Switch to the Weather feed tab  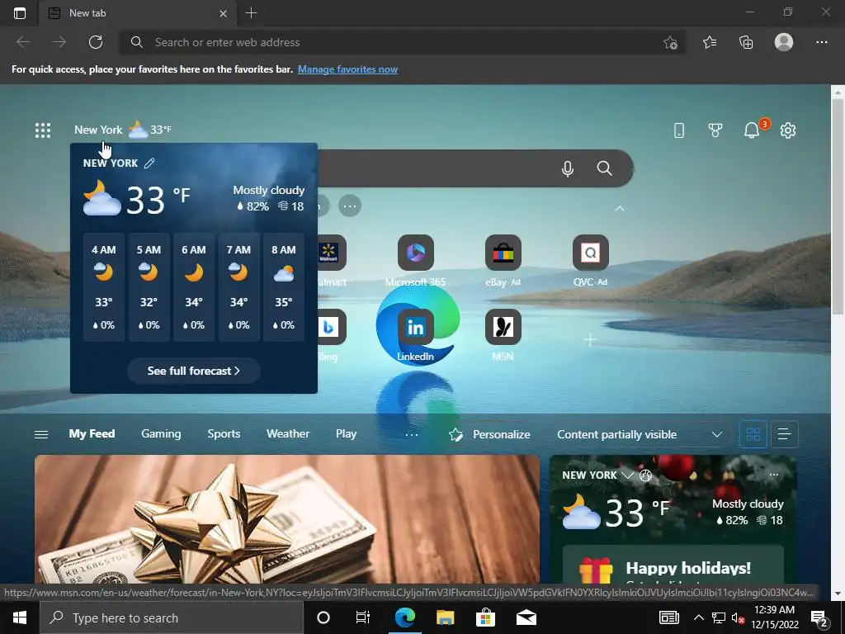(x=288, y=433)
